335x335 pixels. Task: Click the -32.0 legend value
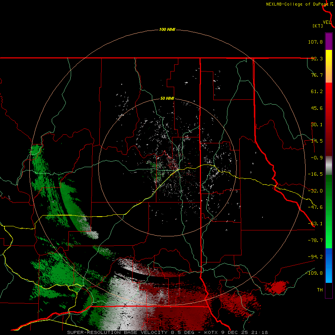click(315, 191)
